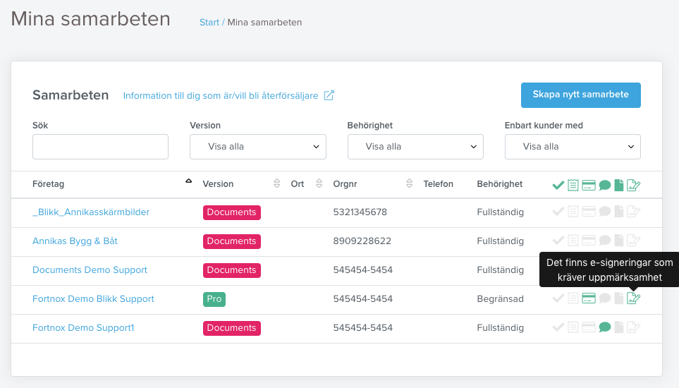Go to Start in the breadcrumb
The height and width of the screenshot is (388, 679).
click(209, 22)
